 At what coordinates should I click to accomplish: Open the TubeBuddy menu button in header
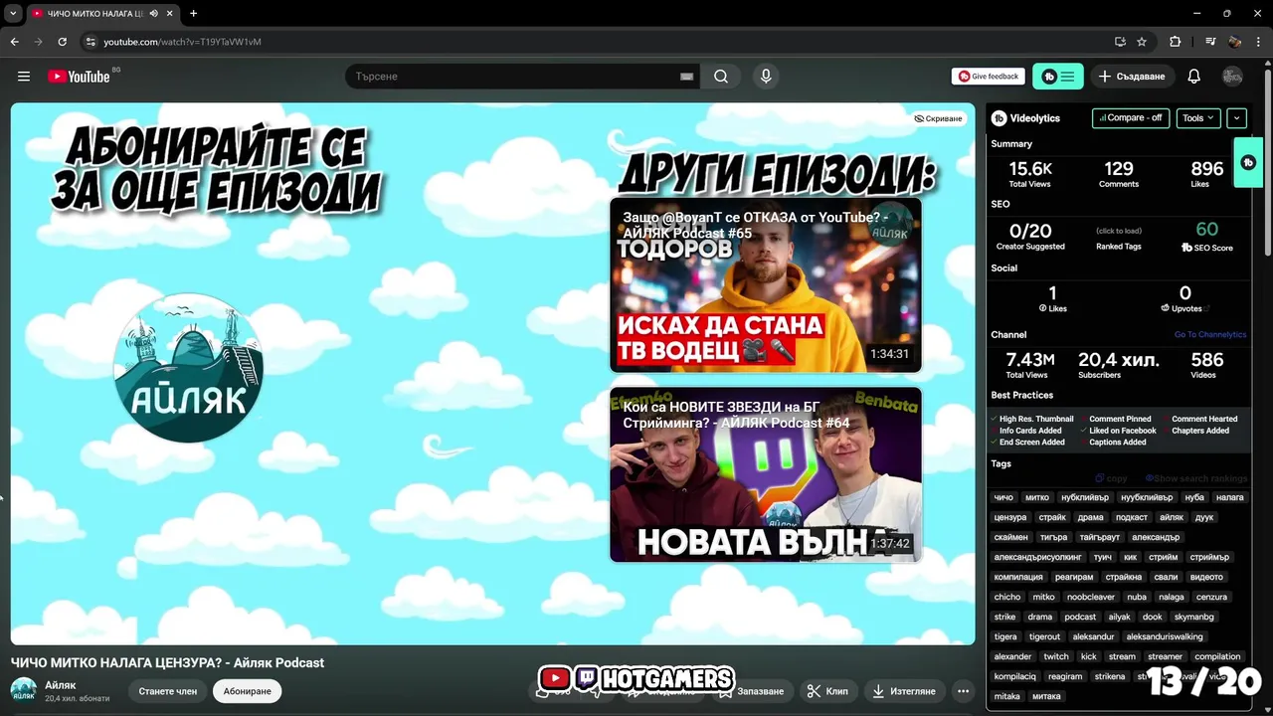(x=1058, y=77)
